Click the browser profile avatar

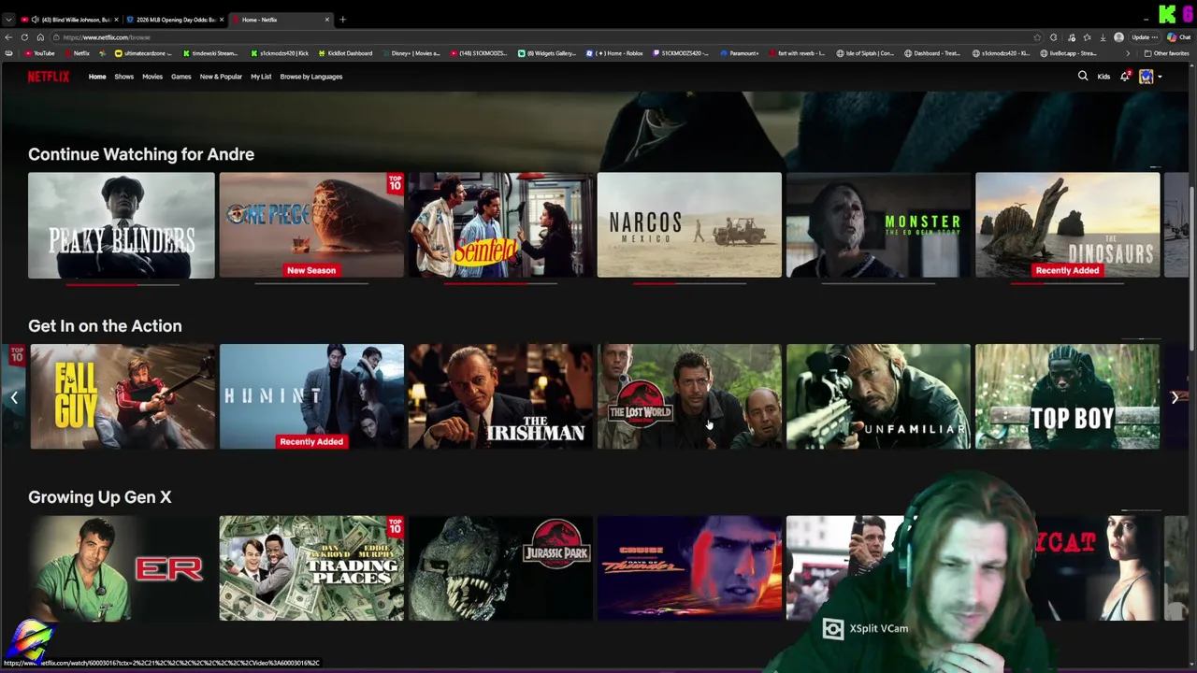coord(1119,37)
